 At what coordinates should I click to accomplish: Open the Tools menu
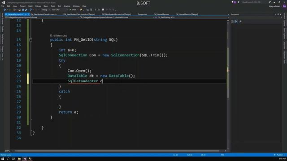click(x=53, y=6)
